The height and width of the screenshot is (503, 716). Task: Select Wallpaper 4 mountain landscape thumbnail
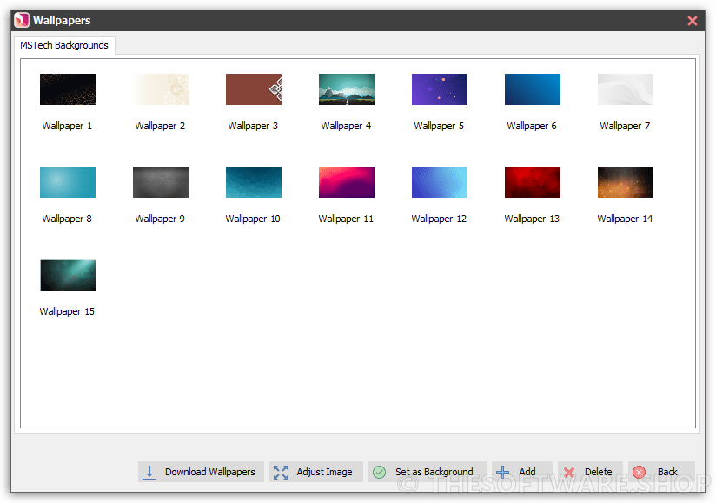tap(347, 89)
